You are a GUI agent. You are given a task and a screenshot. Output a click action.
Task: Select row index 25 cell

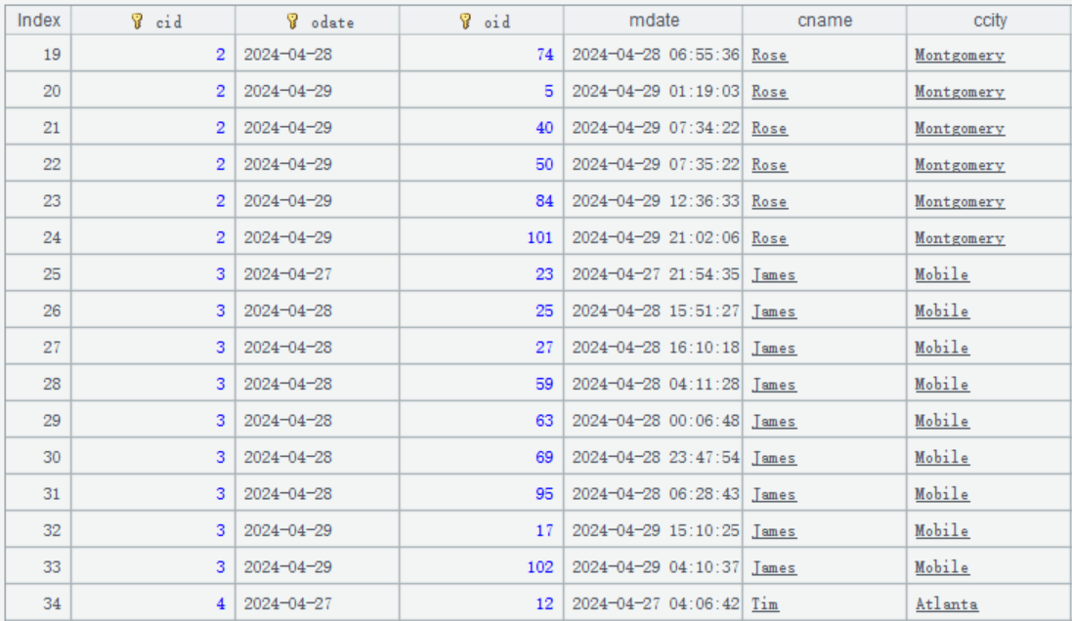(38, 274)
